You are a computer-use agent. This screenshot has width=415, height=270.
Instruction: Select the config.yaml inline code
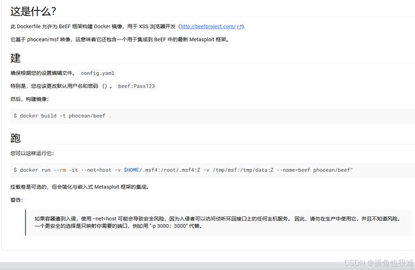[x=98, y=73]
